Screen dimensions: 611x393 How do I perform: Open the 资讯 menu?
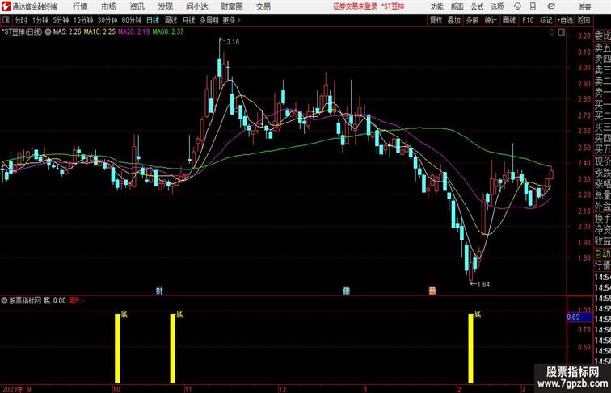coord(137,6)
